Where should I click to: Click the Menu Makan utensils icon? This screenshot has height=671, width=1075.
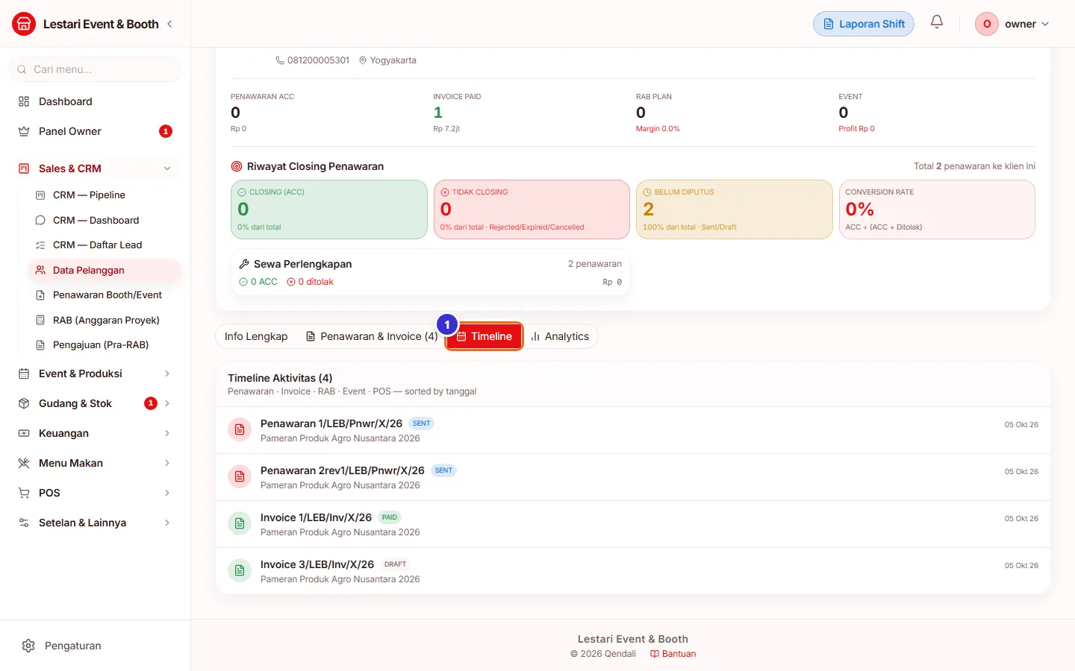(x=24, y=463)
